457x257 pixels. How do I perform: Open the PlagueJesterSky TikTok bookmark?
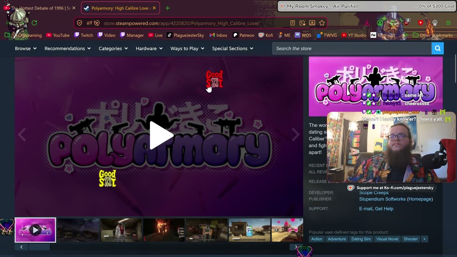pyautogui.click(x=185, y=35)
